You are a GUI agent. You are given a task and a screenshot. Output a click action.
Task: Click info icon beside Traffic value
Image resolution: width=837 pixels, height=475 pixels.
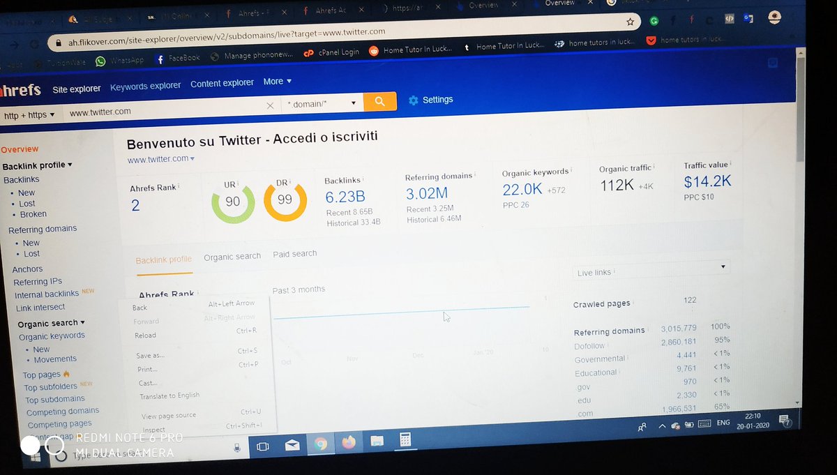click(x=731, y=165)
